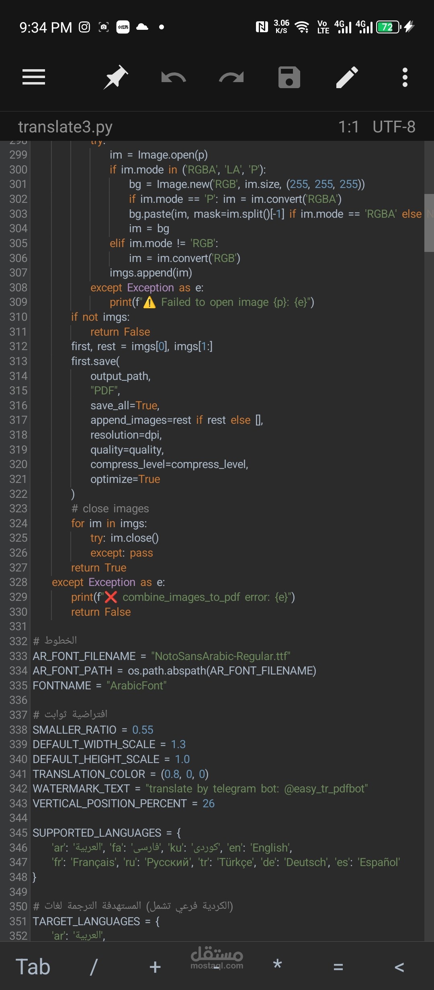Tap the pin icon in toolbar

tap(116, 77)
